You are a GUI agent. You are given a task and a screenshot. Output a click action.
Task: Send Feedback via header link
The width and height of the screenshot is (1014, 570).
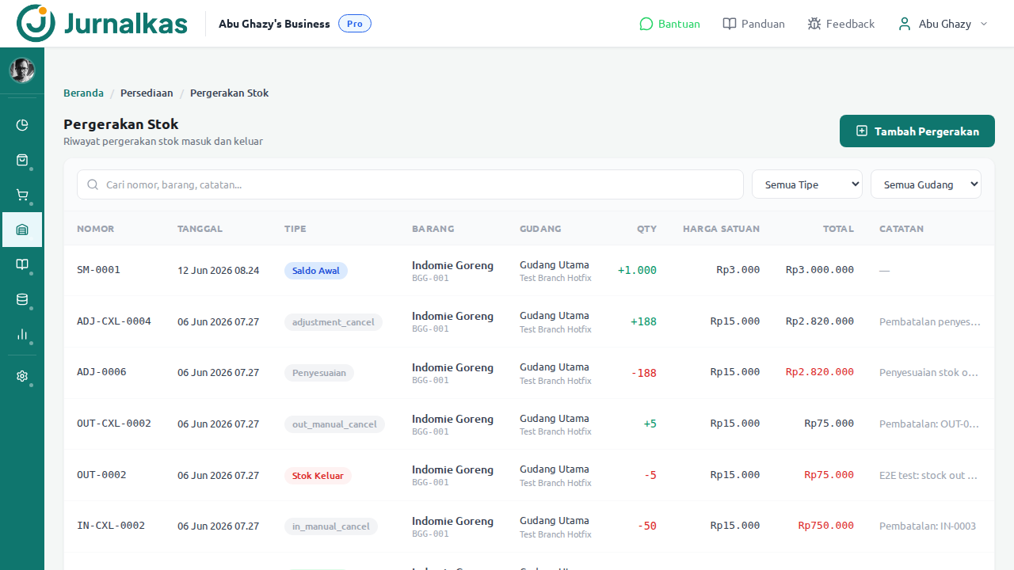coord(841,24)
